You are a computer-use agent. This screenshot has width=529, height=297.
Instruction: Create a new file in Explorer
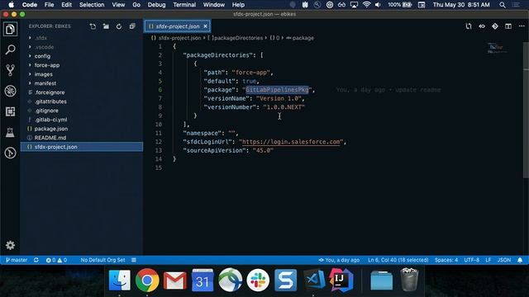tap(93, 26)
